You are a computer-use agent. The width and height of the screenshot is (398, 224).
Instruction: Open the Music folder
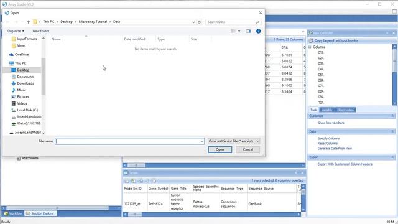tap(19, 90)
